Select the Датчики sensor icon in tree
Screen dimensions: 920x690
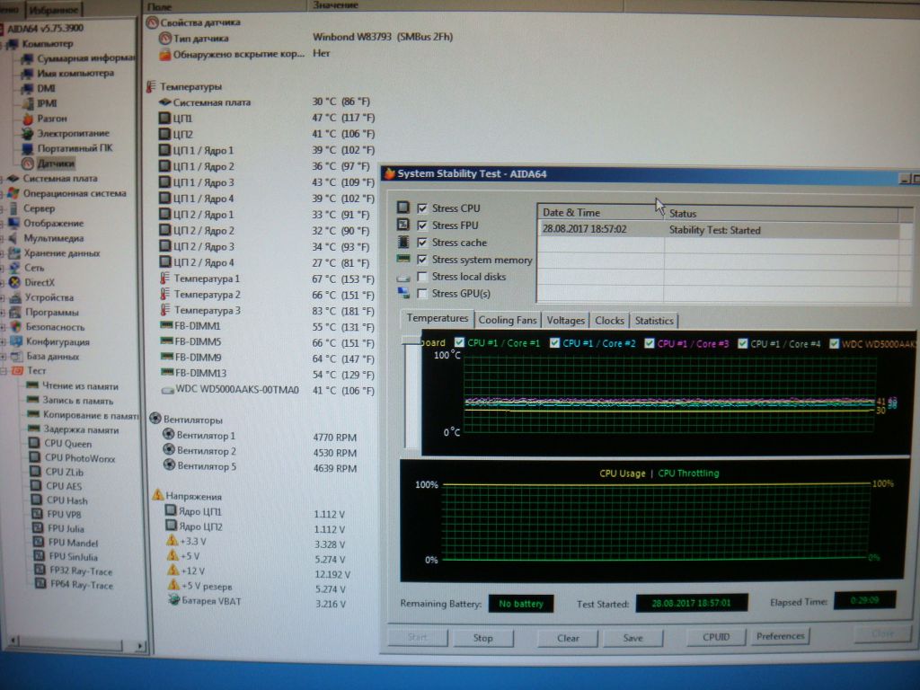click(x=28, y=164)
